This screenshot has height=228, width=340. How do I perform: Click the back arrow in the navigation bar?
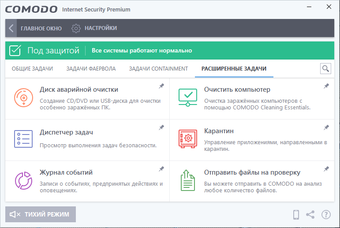click(x=11, y=28)
